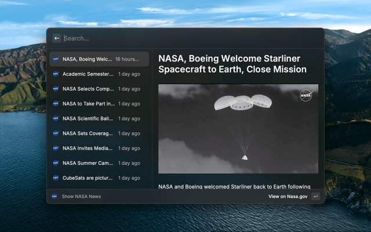Click the NASA icon beside the Academic Semester item
371x232 pixels.
(56, 74)
